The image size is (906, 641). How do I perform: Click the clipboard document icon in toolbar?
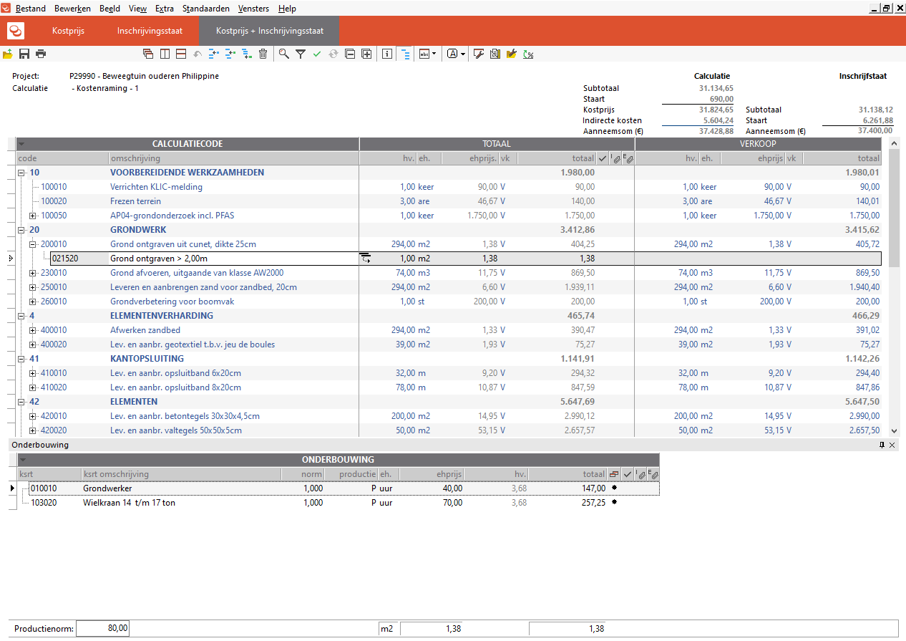495,54
